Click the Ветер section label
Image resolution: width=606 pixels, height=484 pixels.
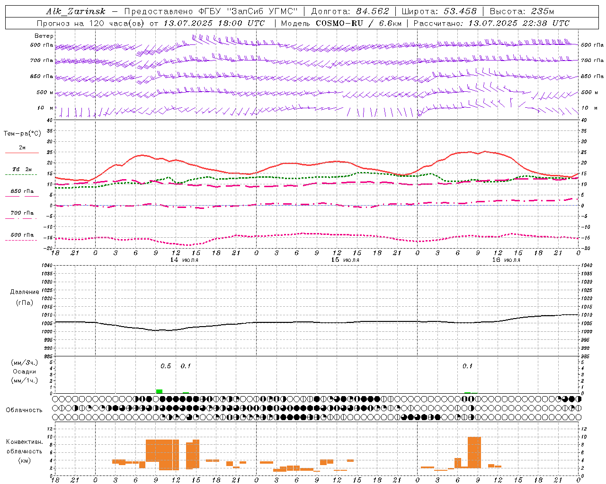(x=44, y=36)
